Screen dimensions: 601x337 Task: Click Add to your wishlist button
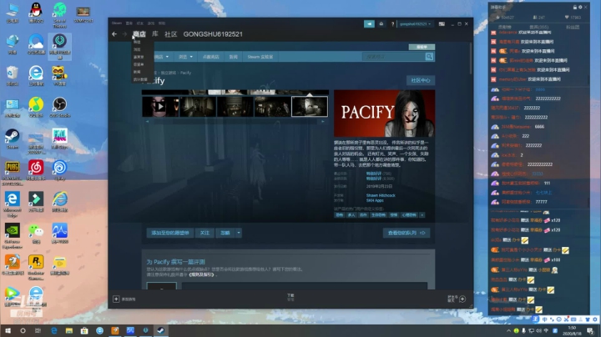click(170, 233)
